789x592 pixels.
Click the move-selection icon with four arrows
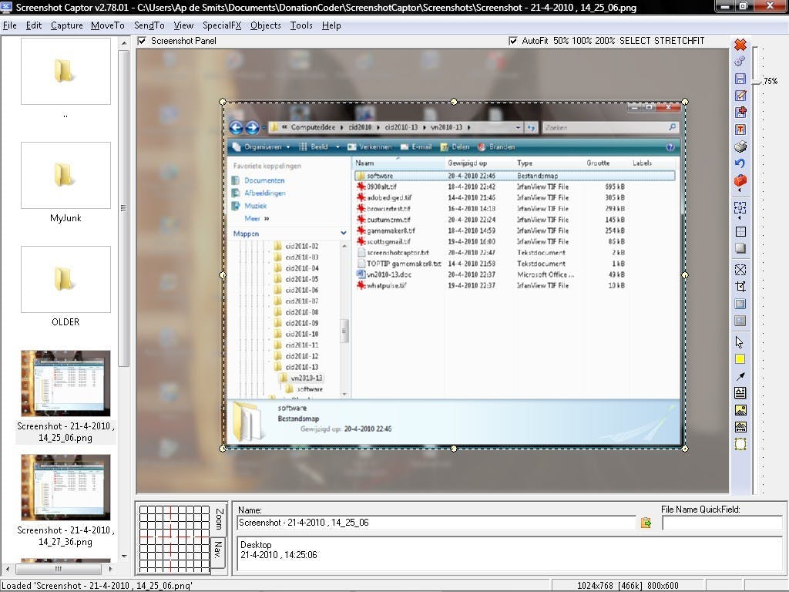coord(740,207)
